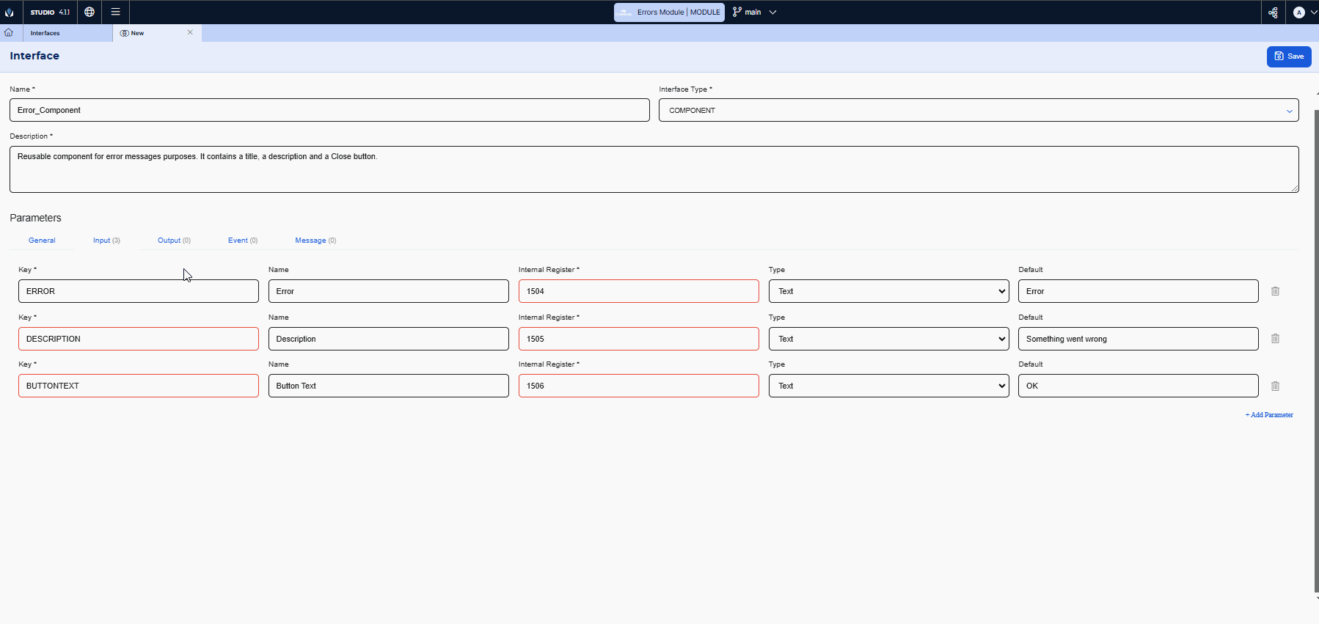The image size is (1319, 624).
Task: Delete the BUTTONTEXT parameter row
Action: pos(1275,386)
